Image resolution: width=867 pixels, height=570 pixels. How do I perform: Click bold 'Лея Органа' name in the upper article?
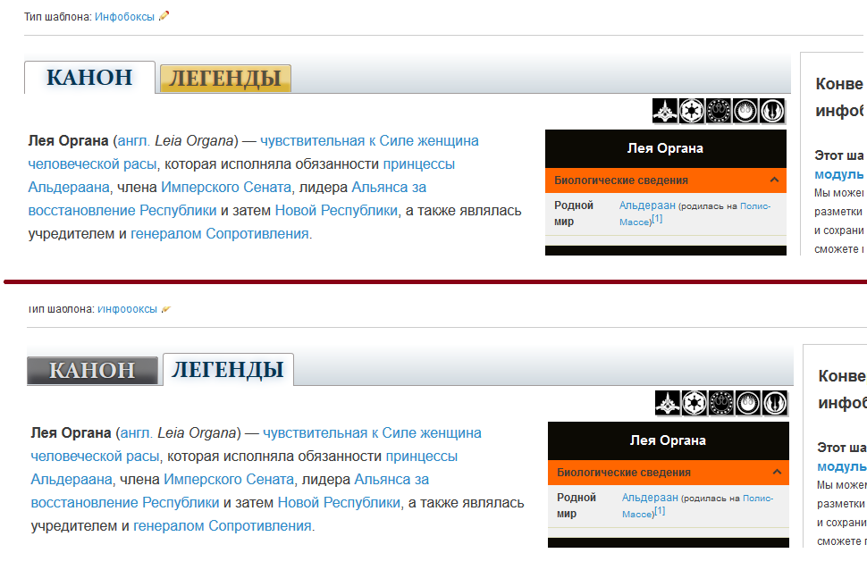point(68,141)
